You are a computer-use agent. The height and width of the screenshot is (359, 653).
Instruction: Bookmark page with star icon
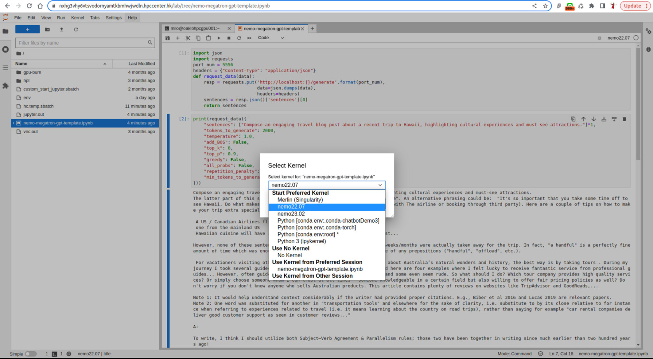pyautogui.click(x=545, y=6)
